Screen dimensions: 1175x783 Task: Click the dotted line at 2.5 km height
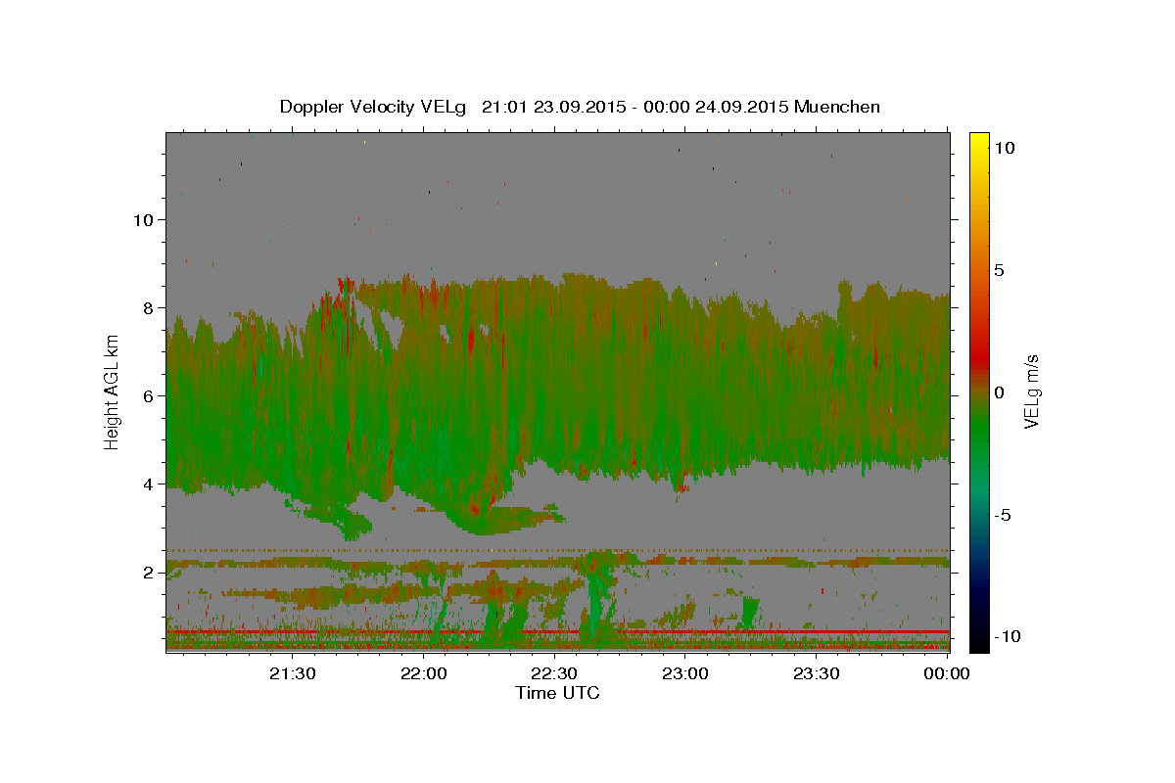click(x=557, y=550)
